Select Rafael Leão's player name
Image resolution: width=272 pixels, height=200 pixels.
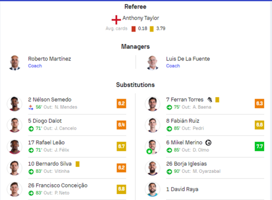[x=46, y=143]
